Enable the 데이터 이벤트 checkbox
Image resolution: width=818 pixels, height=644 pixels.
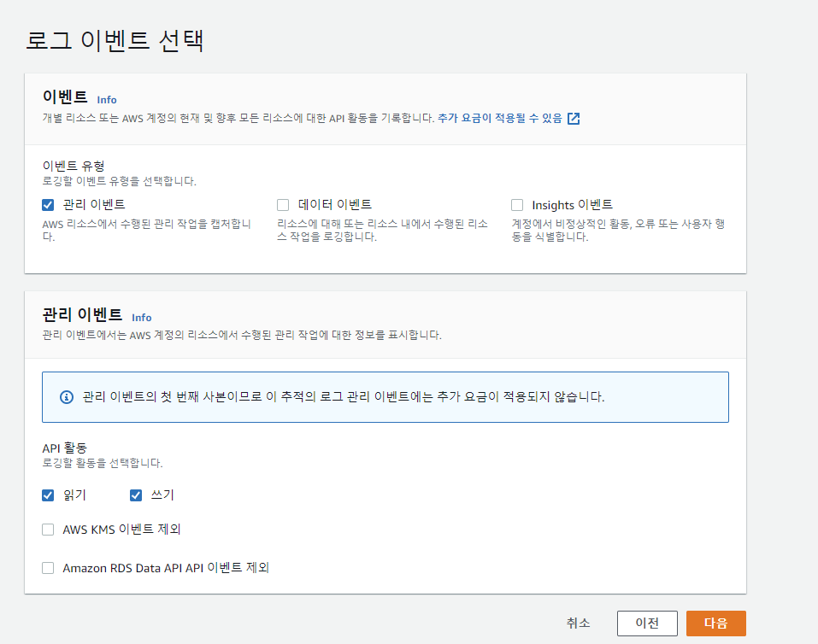[x=283, y=205]
